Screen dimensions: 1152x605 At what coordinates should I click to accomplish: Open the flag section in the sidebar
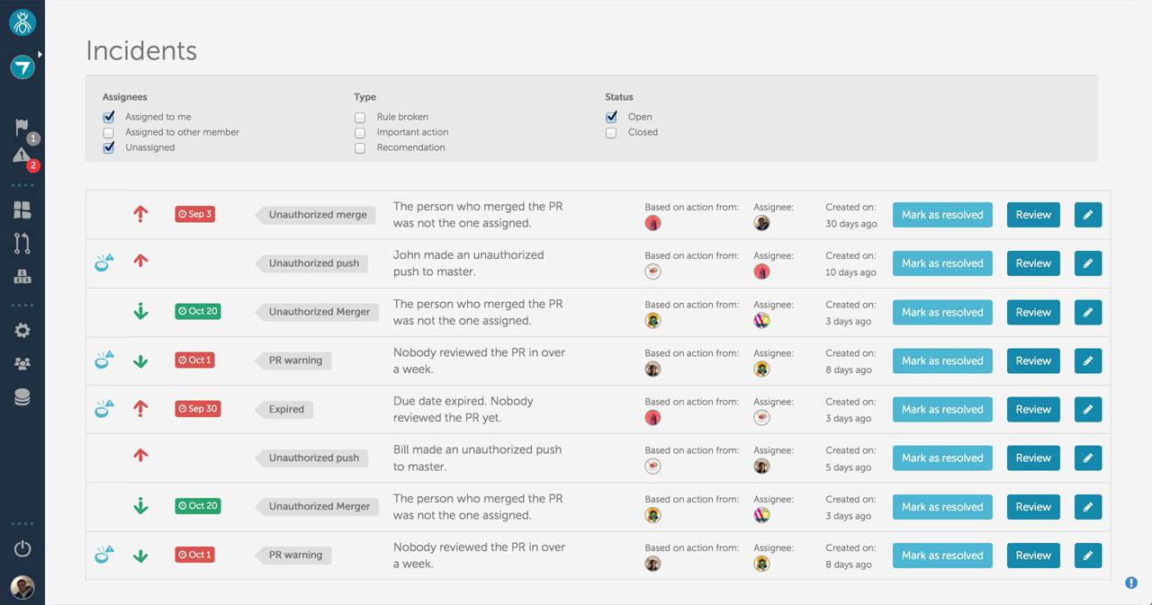coord(22,128)
